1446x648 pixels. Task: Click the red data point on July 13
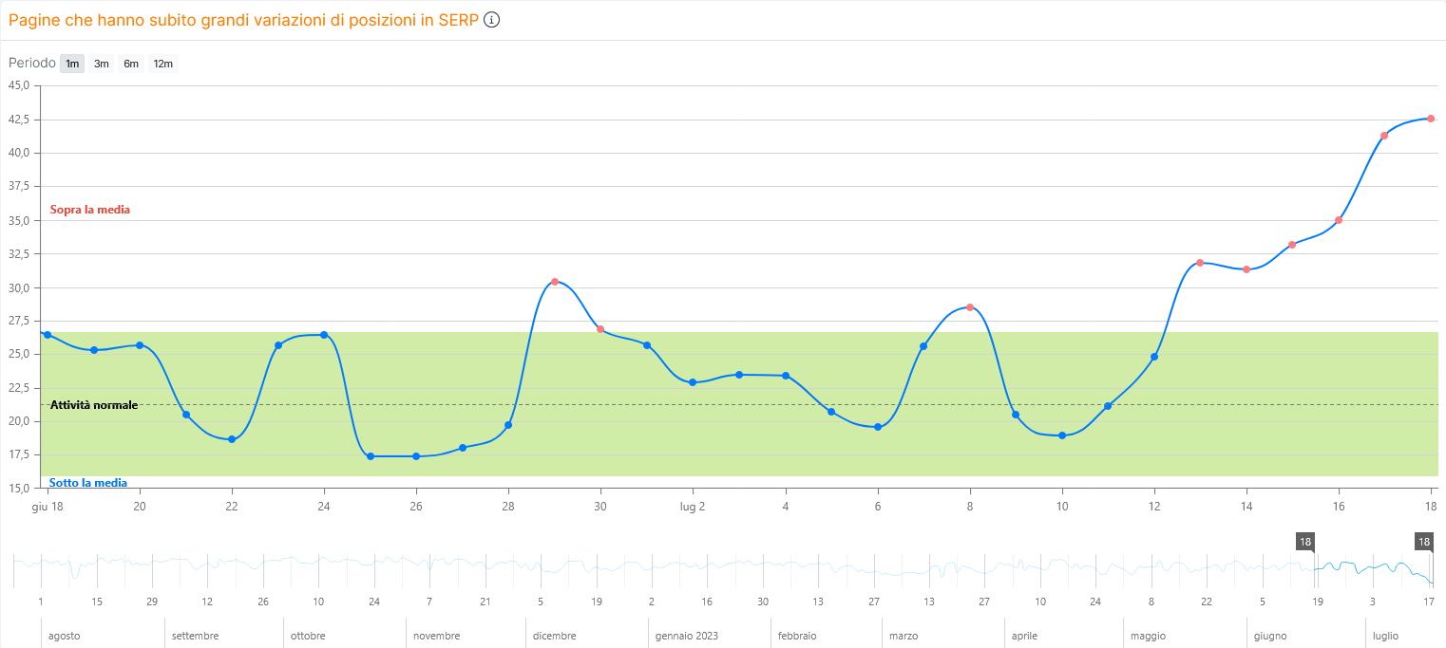1200,263
